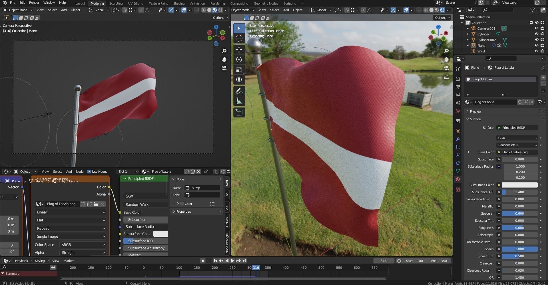Open the Repeat extension dropdown
Screen dimensions: 548x285
[70, 229]
